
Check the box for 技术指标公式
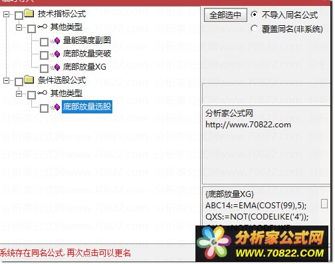click(x=19, y=15)
